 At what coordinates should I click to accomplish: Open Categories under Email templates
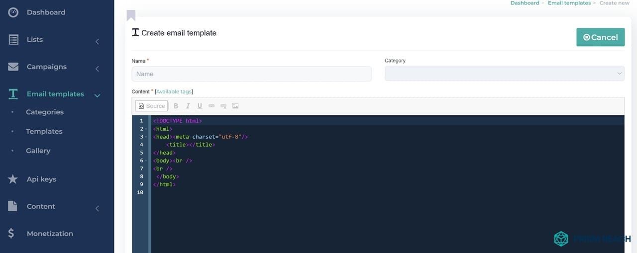45,112
